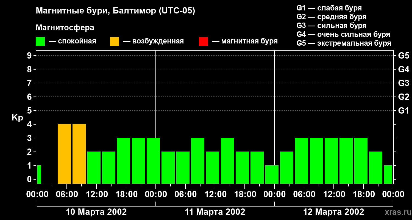Click the legend label "— спокойная"
Image resolution: width=412 pixels, height=220 pixels.
73,41
